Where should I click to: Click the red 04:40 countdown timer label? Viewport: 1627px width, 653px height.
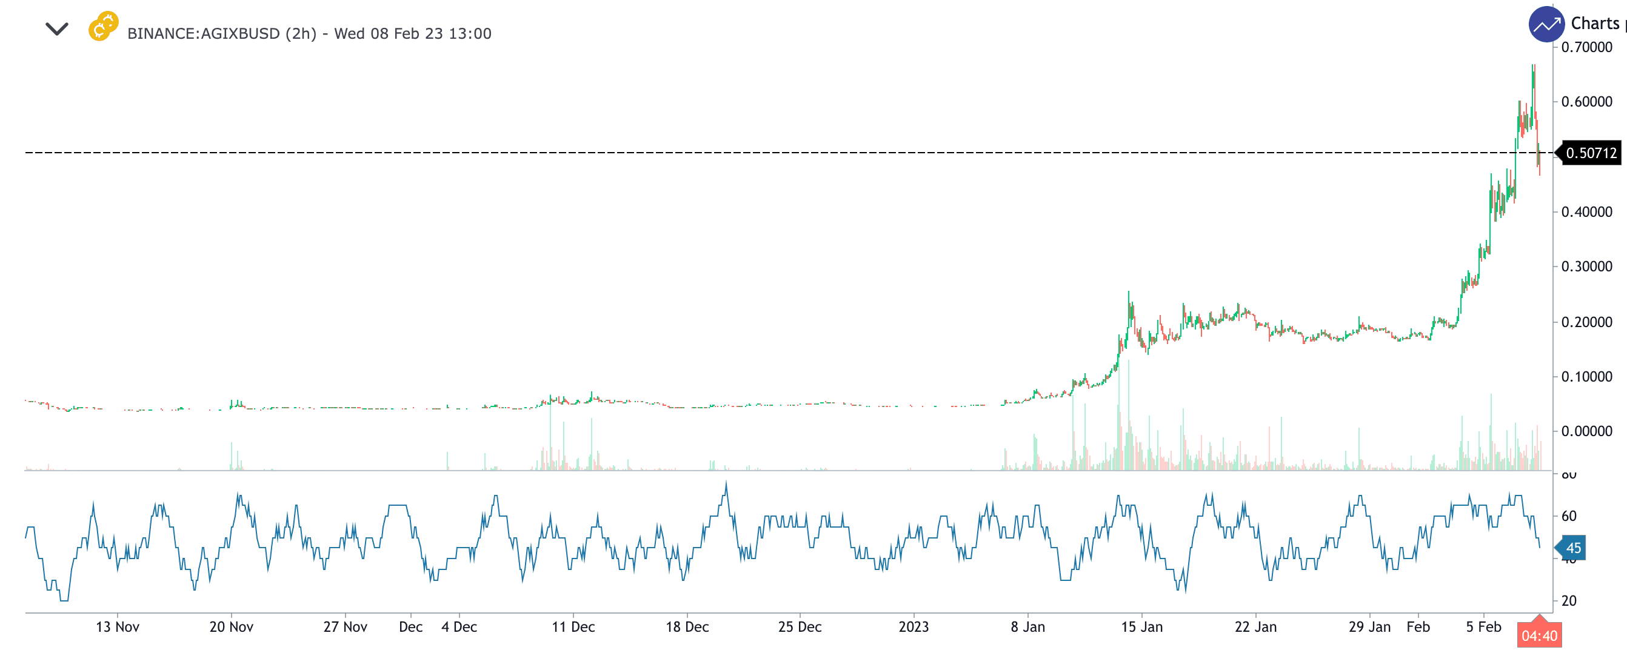pos(1538,635)
